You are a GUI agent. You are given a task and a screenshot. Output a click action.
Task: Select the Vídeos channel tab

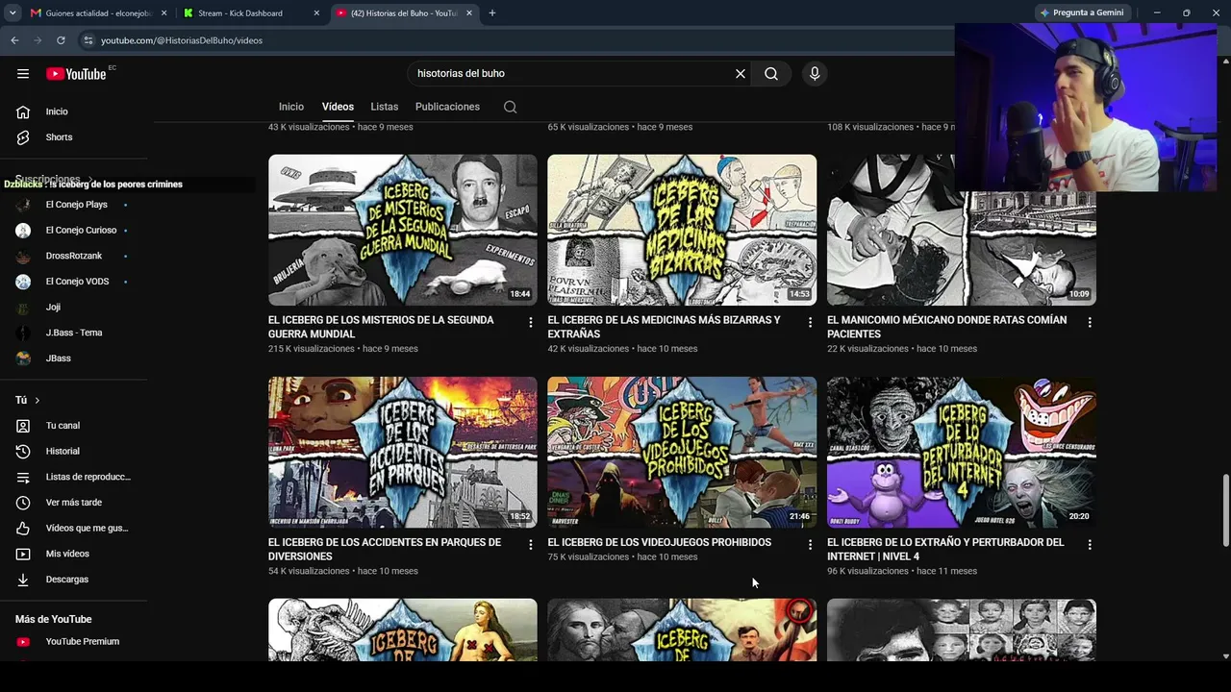pyautogui.click(x=338, y=107)
